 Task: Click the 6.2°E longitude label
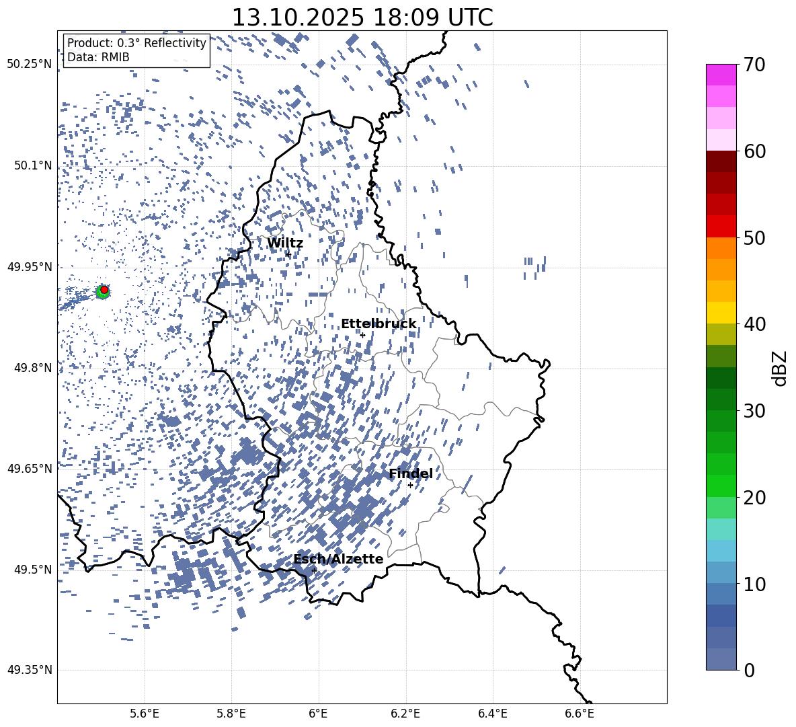point(405,714)
